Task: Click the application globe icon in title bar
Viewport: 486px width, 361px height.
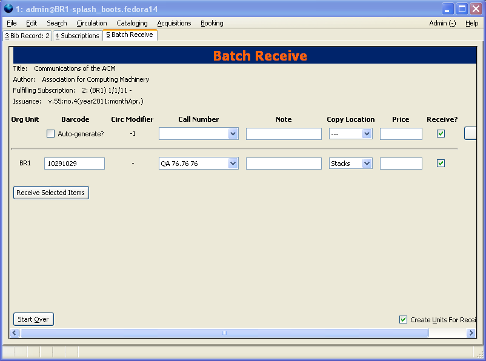Action: click(8, 8)
